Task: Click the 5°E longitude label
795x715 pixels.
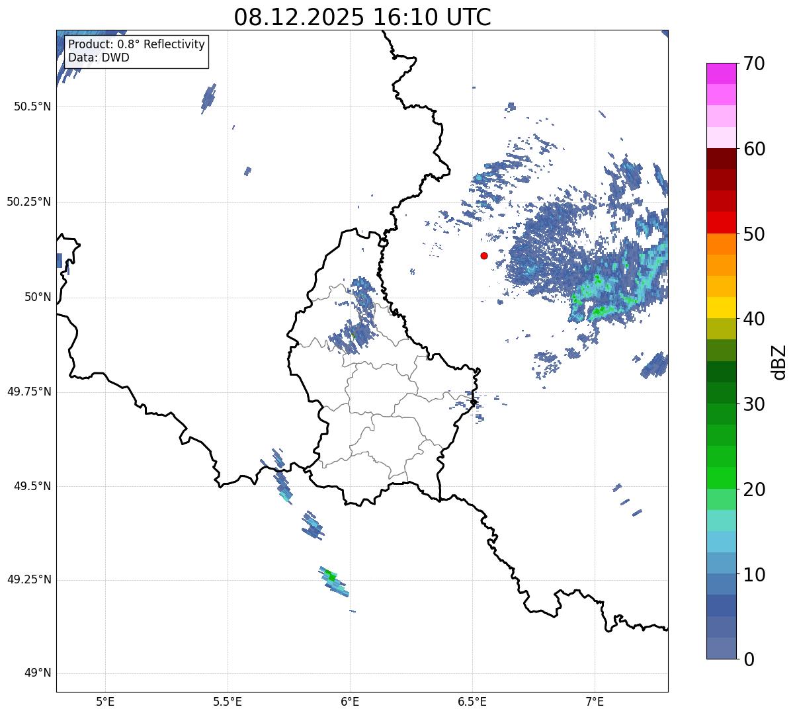Action: click(x=105, y=702)
